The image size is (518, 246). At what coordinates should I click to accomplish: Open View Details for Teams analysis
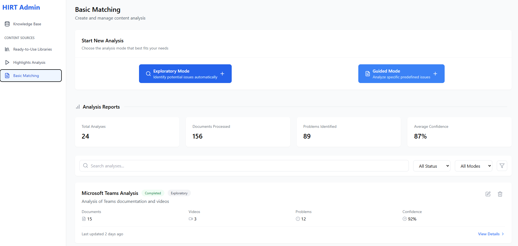tap(491, 234)
